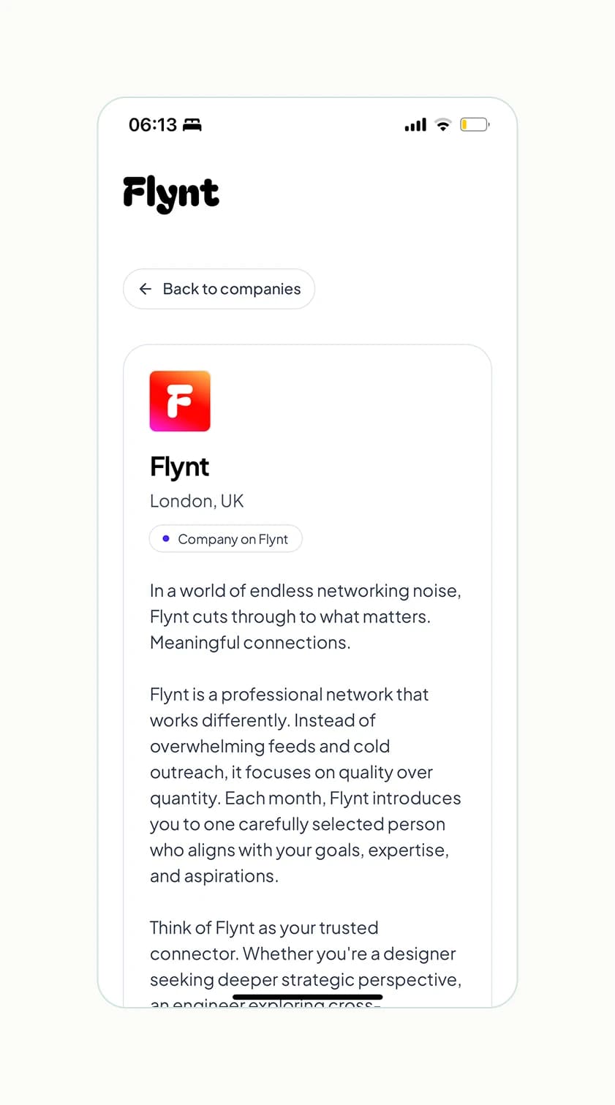Select the first paragraph about networking noise

(305, 616)
